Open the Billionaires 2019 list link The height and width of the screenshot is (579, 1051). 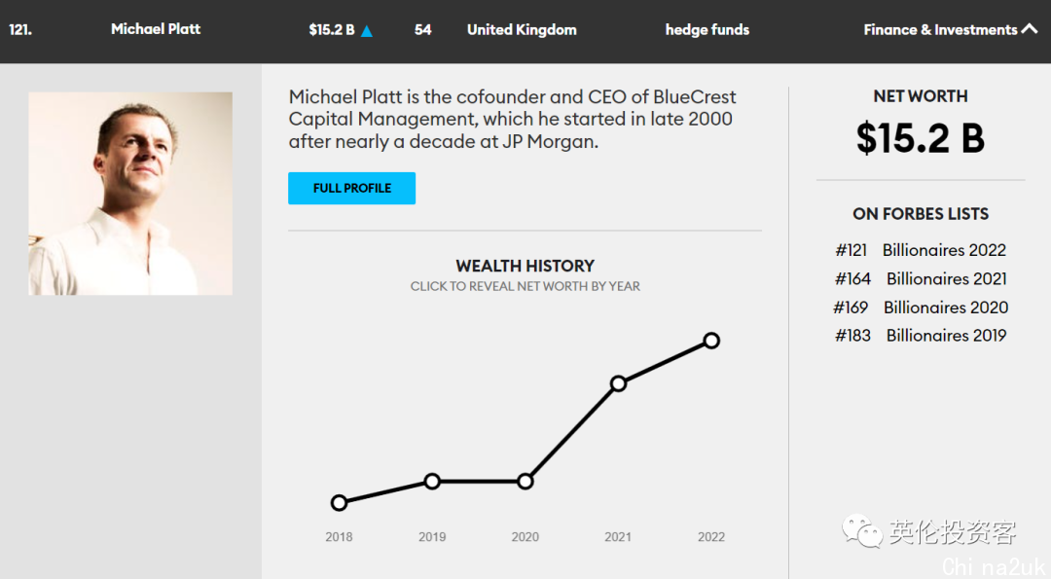click(947, 336)
